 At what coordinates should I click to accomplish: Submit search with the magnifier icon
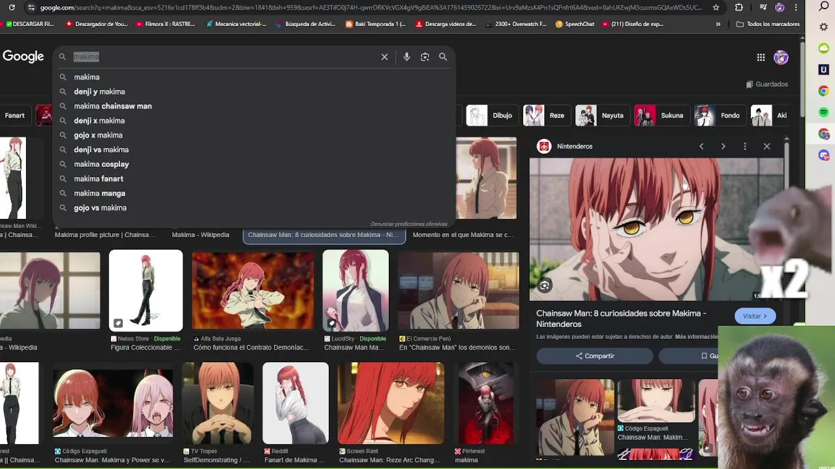[443, 57]
